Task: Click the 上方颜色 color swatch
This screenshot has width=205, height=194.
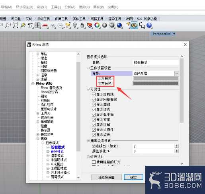Action: (156, 79)
